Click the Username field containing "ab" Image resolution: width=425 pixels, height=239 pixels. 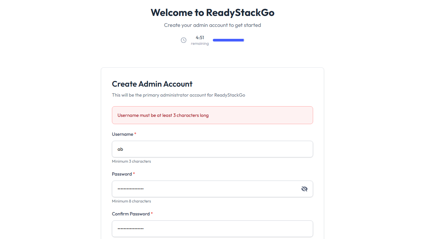tap(212, 149)
